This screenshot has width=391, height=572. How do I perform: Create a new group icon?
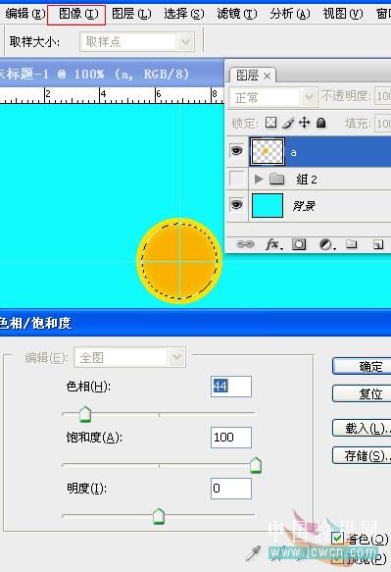tap(351, 244)
